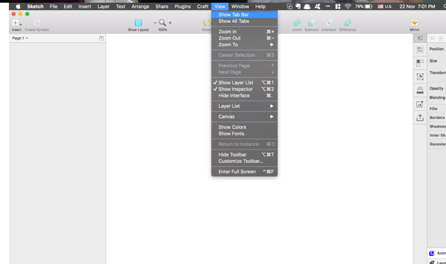Image resolution: width=446 pixels, height=264 pixels.
Task: Expand the Layer List submenu
Action: click(244, 106)
